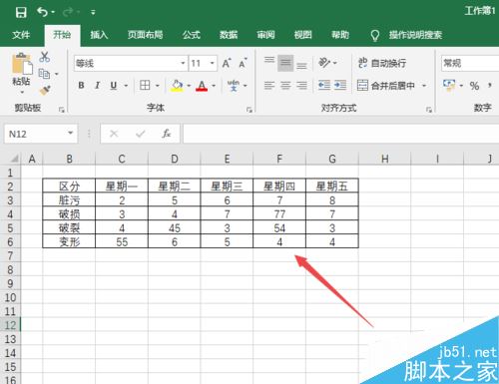Switch to the 插入 ribbon tab
Image resolution: width=499 pixels, height=384 pixels.
99,35
